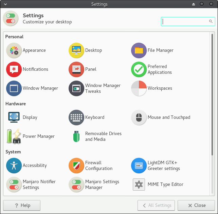Open Removable Drives USB stick icon
Viewport: 218px width, 214px height.
tap(76, 136)
